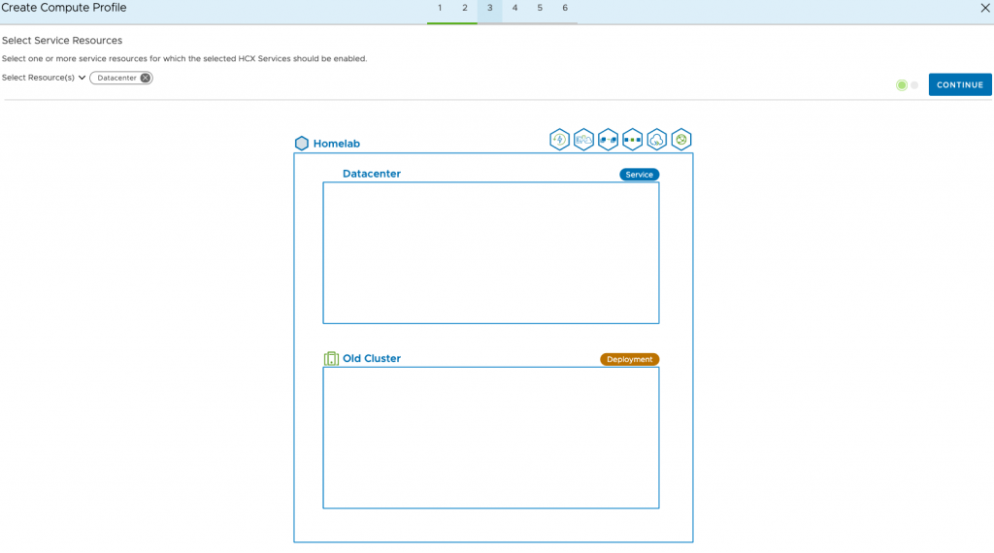Click the Deployment badge on Old Cluster
Viewport: 994px width, 553px height.
tap(629, 359)
